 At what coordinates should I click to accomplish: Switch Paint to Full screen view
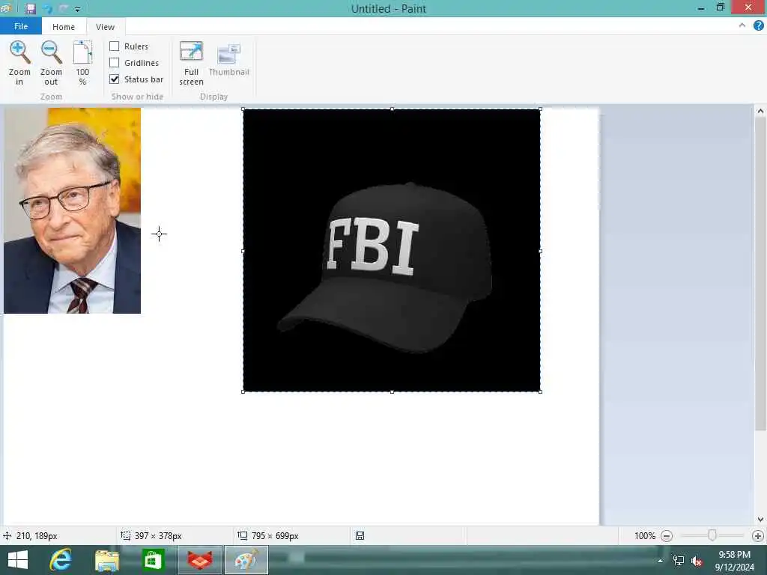(191, 63)
